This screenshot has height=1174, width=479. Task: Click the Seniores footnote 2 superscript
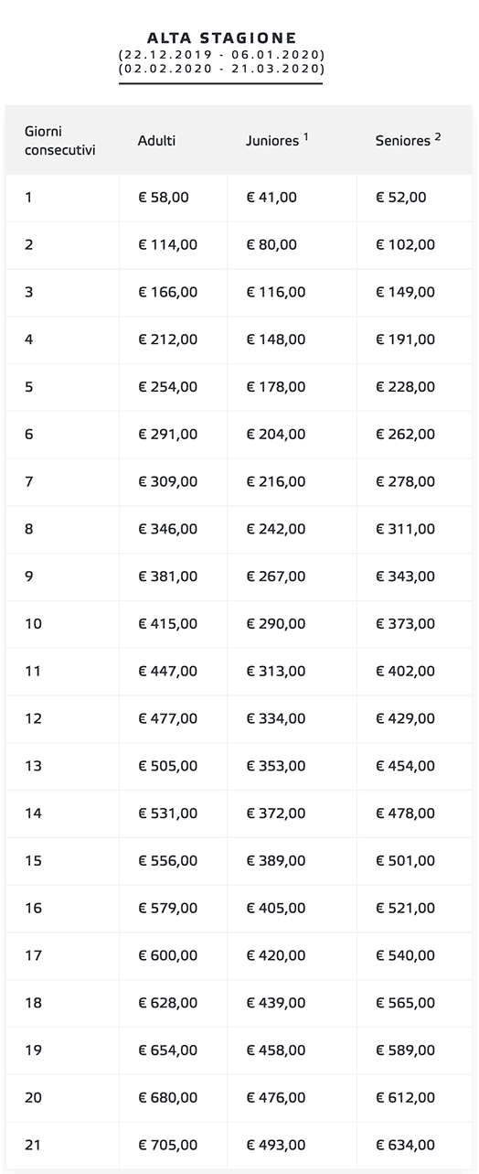(438, 137)
